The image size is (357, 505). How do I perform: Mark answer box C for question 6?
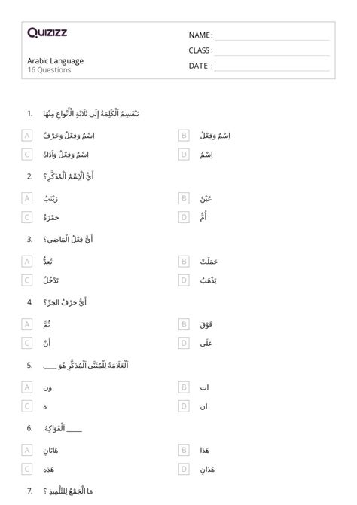[x=27, y=469]
